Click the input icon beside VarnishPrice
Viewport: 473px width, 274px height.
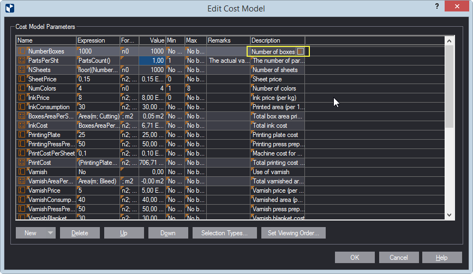point(22,190)
